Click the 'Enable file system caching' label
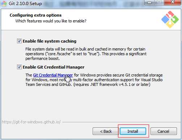 50,41
